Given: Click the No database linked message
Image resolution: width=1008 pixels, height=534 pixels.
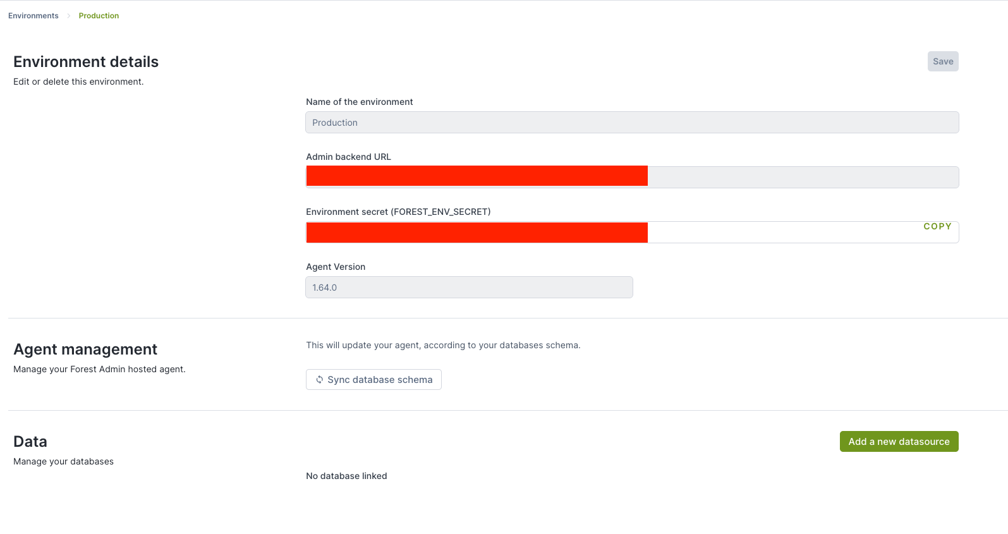Looking at the screenshot, I should 346,476.
